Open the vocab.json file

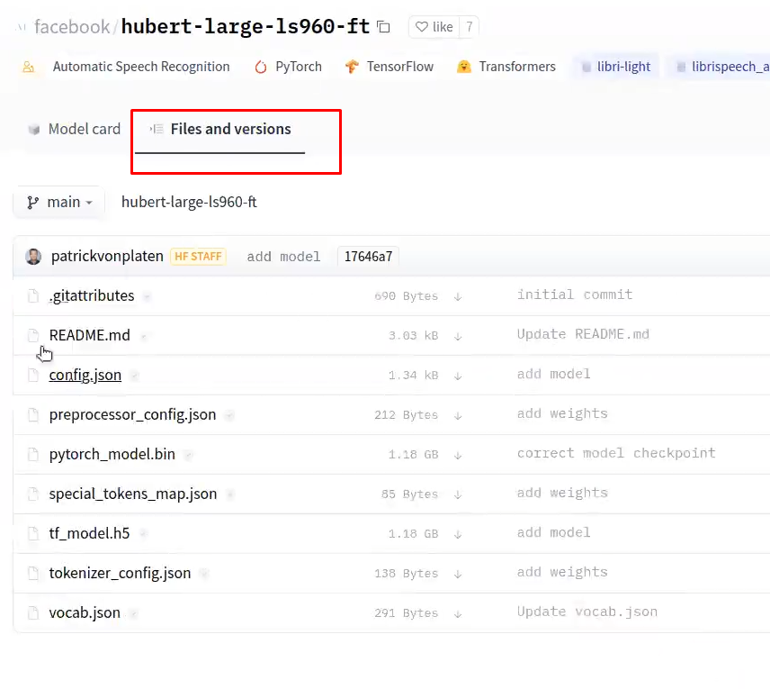tap(85, 612)
